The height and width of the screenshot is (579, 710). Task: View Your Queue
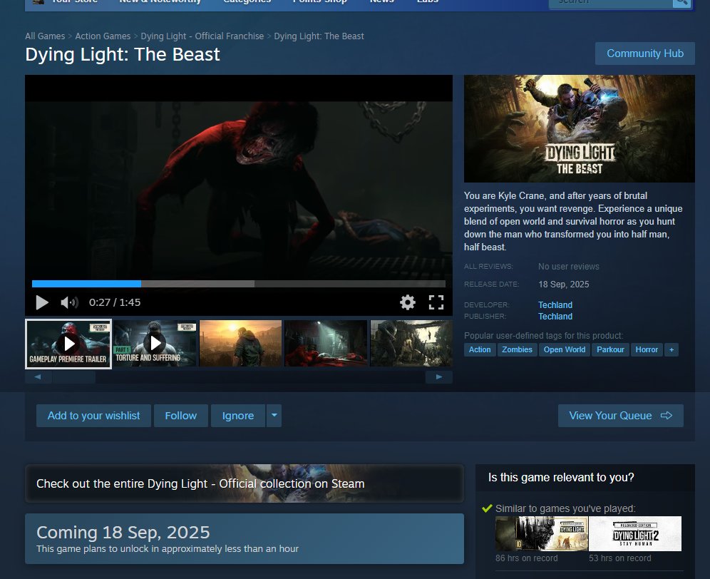click(620, 416)
